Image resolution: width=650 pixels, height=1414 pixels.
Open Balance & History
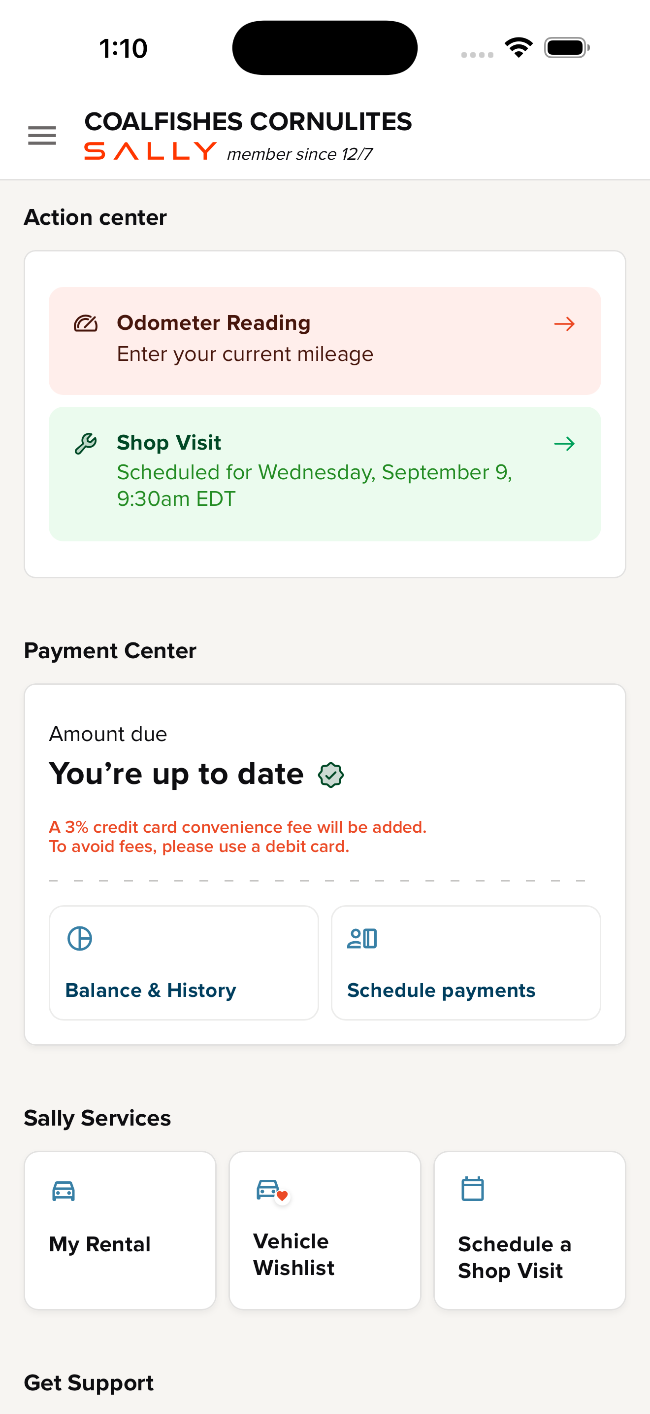[x=184, y=962]
